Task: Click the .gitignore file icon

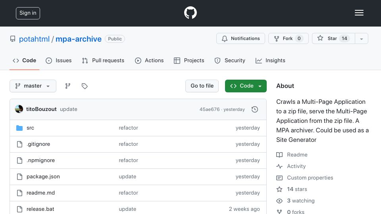Action: (20, 144)
